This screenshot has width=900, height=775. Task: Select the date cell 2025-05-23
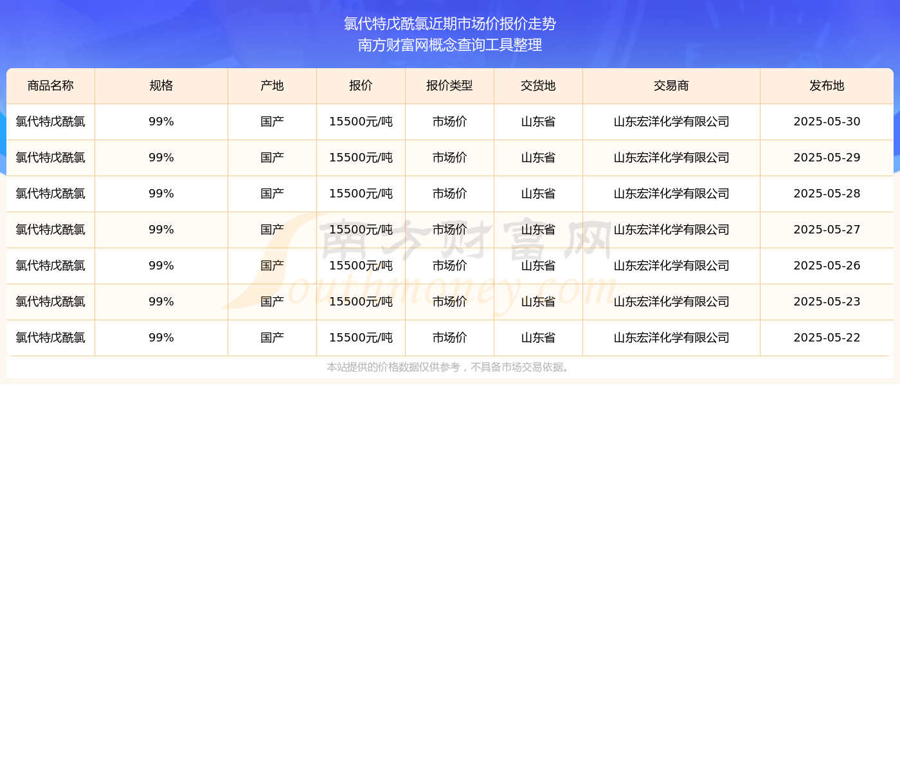click(827, 302)
